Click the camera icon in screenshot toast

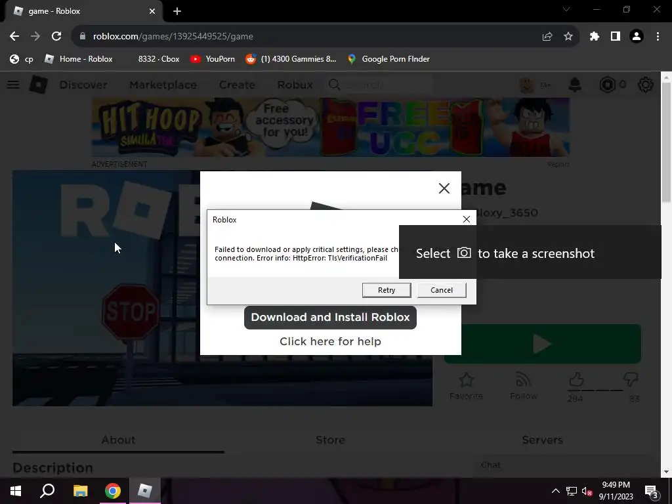[x=464, y=253]
